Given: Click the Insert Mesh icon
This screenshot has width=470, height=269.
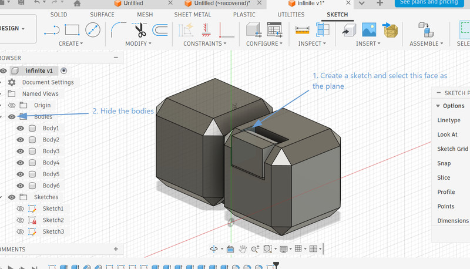Looking at the screenshot, I should (x=390, y=30).
